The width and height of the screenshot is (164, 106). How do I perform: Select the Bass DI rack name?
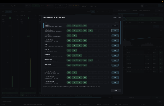pyautogui.click(x=47, y=50)
